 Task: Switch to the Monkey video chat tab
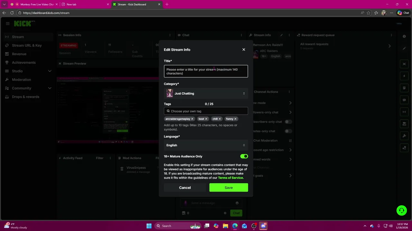click(35, 4)
